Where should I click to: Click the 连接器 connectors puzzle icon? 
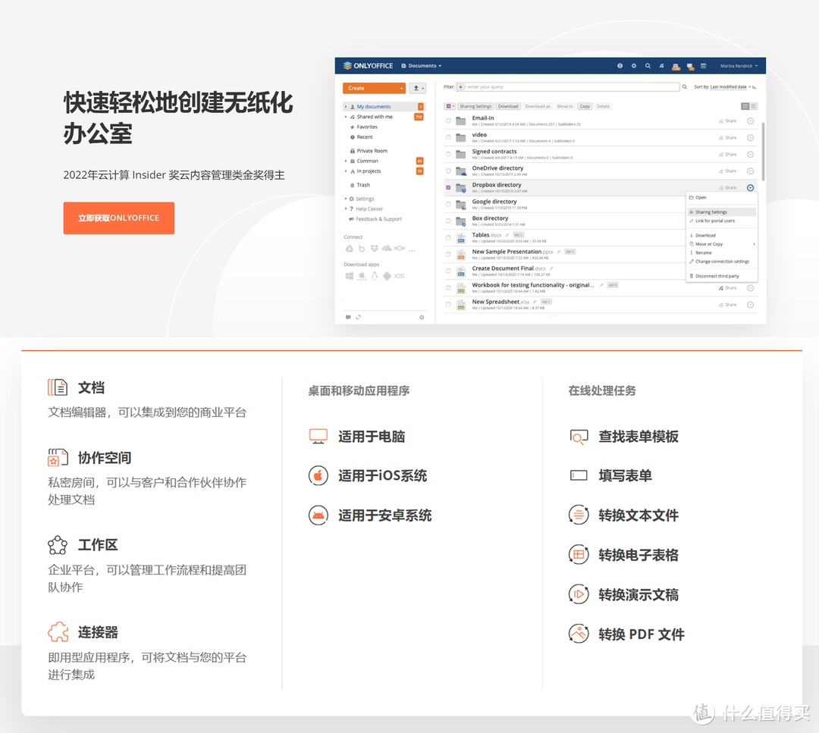click(58, 632)
